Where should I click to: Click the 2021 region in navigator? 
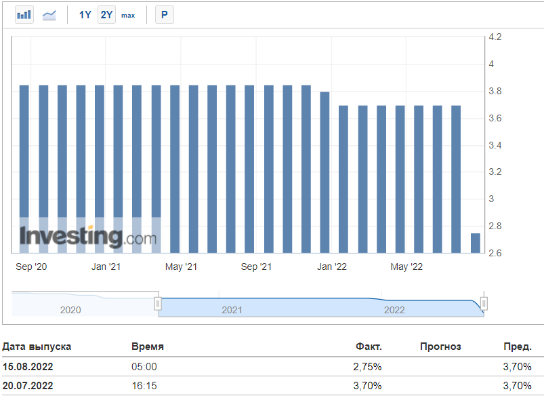(x=232, y=310)
